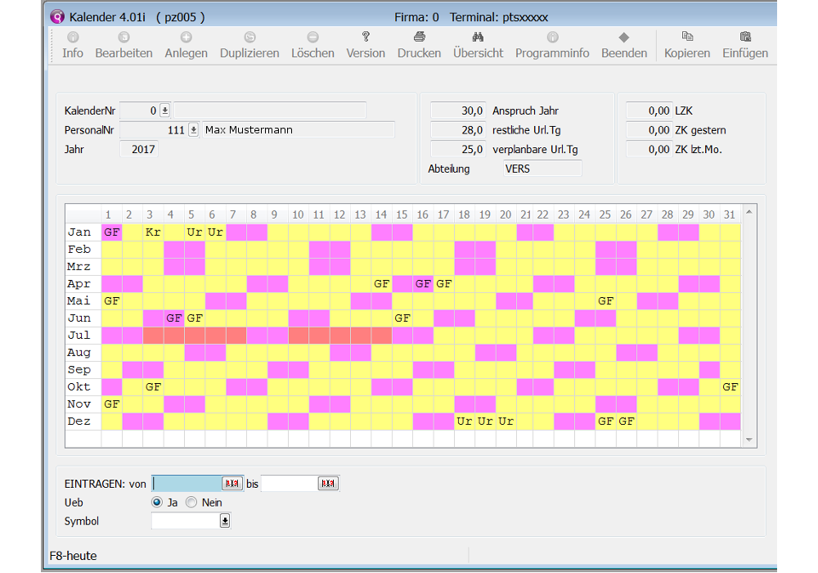
Task: Click the Beenden exit icon
Action: tap(624, 38)
